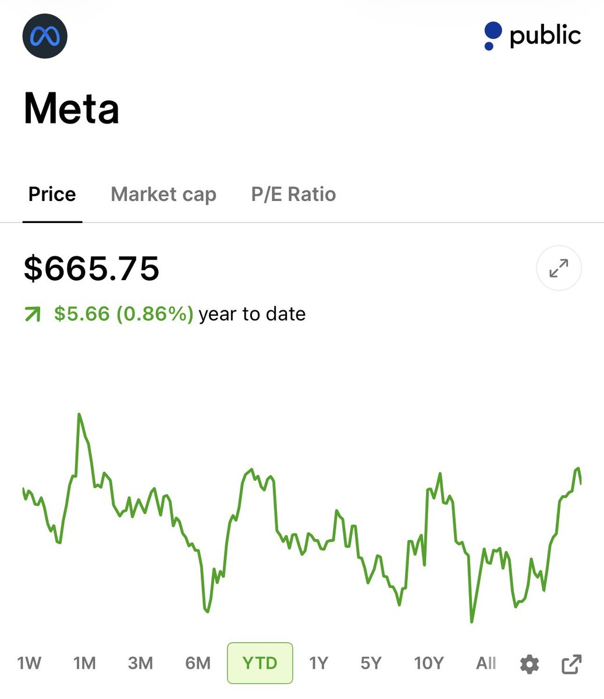Show the 1Y price history
Viewport: 604px width, 699px height.
click(318, 663)
